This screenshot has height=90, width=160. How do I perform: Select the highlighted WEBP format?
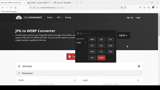101,58
